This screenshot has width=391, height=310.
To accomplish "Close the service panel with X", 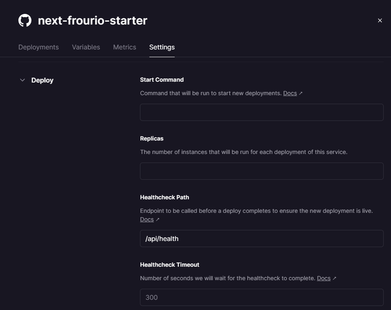I will point(380,20).
